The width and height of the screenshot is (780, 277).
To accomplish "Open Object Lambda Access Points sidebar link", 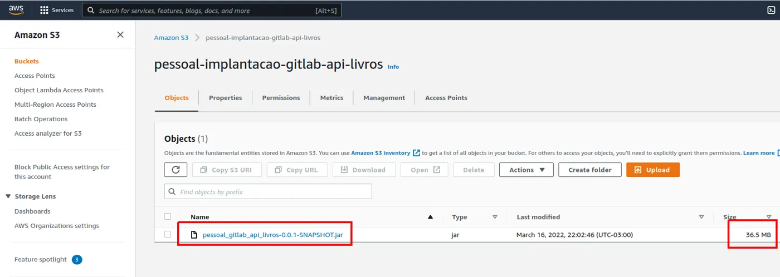I will (x=59, y=90).
